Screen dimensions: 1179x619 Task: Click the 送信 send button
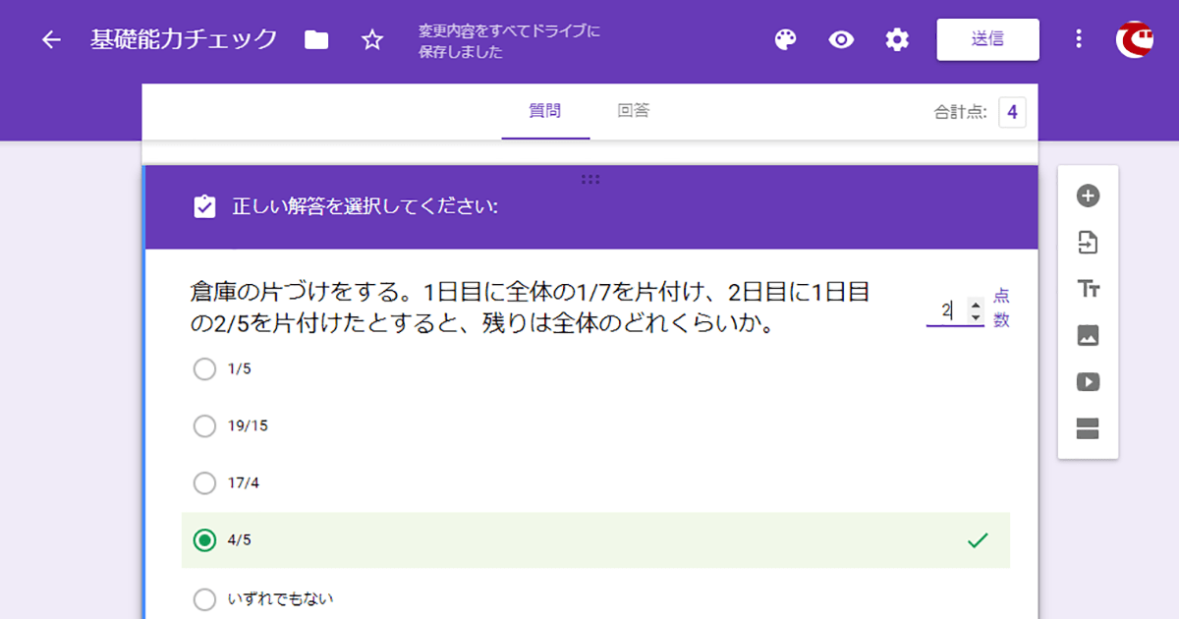[x=987, y=39]
